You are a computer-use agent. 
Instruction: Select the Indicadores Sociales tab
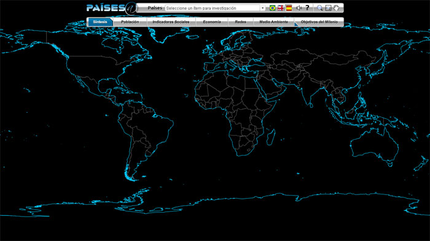tap(171, 21)
